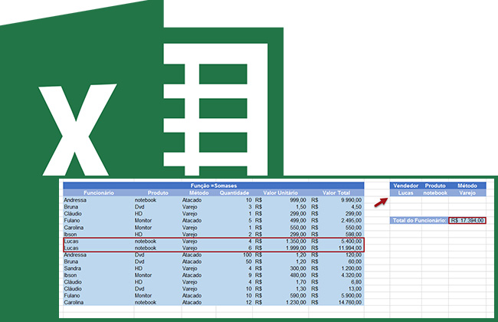Select the unit price 590,00
The width and height of the screenshot is (498, 322).
298,296
